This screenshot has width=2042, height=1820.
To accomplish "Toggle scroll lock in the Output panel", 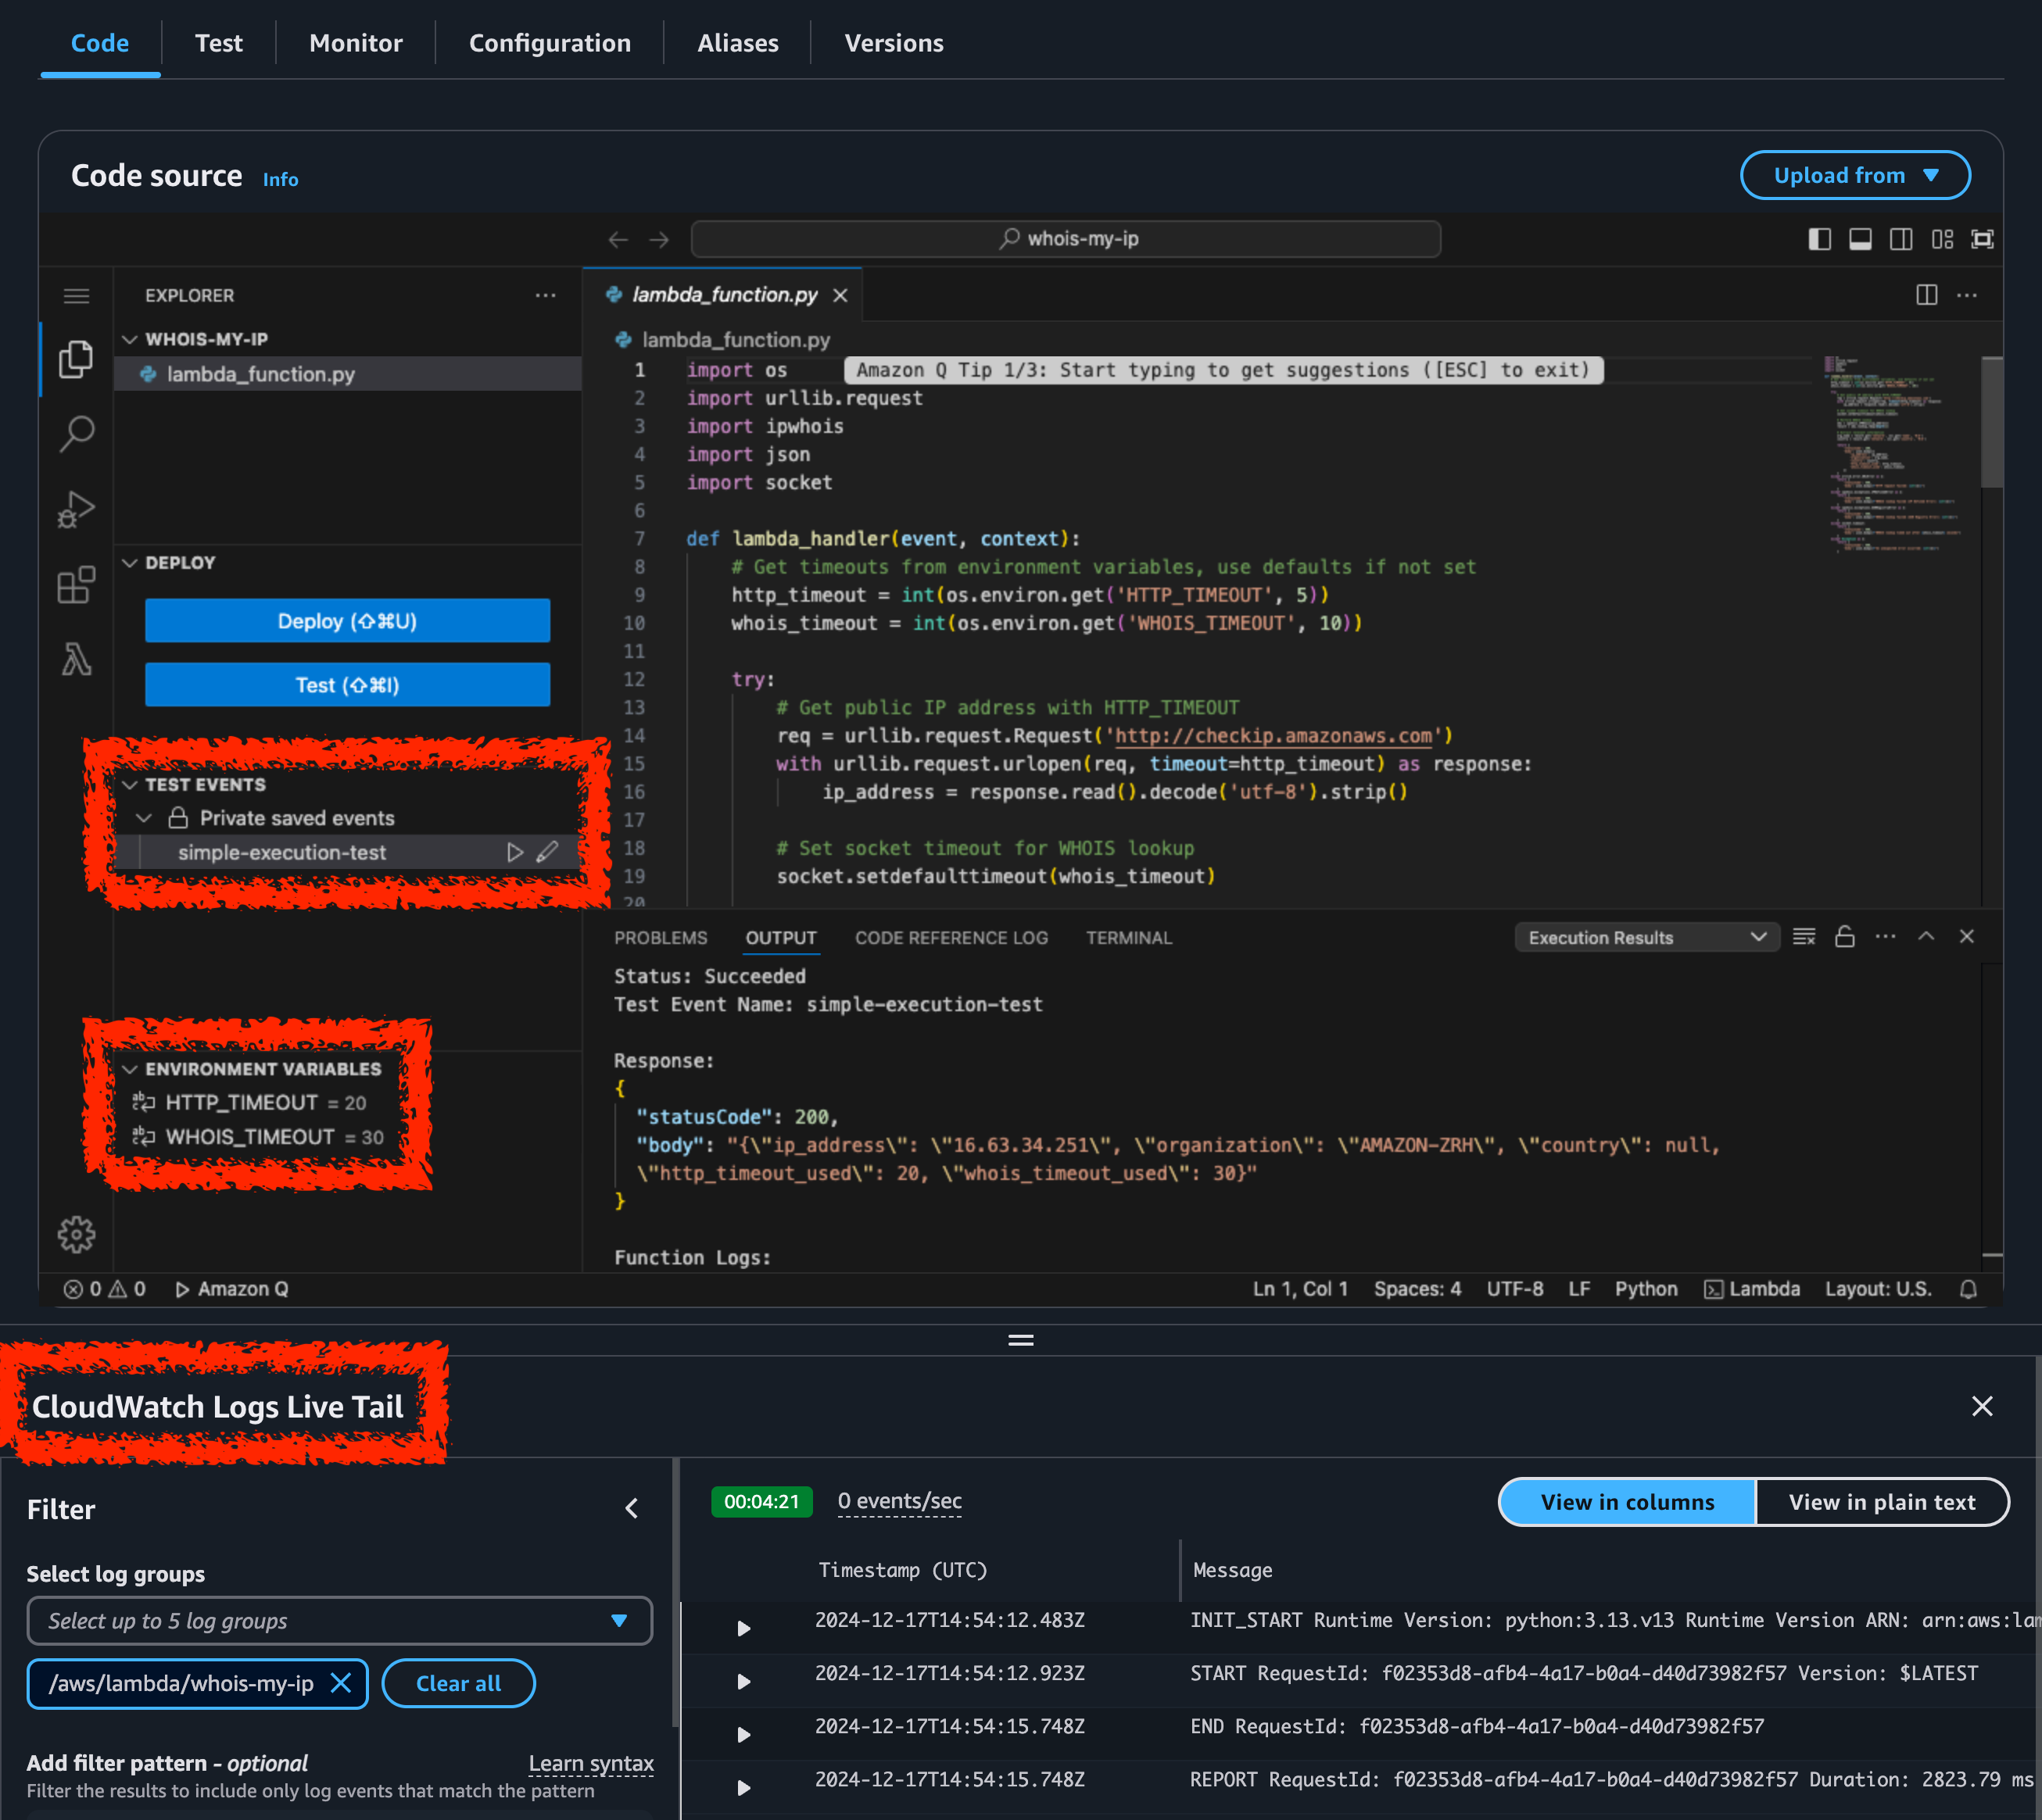I will pyautogui.click(x=1845, y=937).
